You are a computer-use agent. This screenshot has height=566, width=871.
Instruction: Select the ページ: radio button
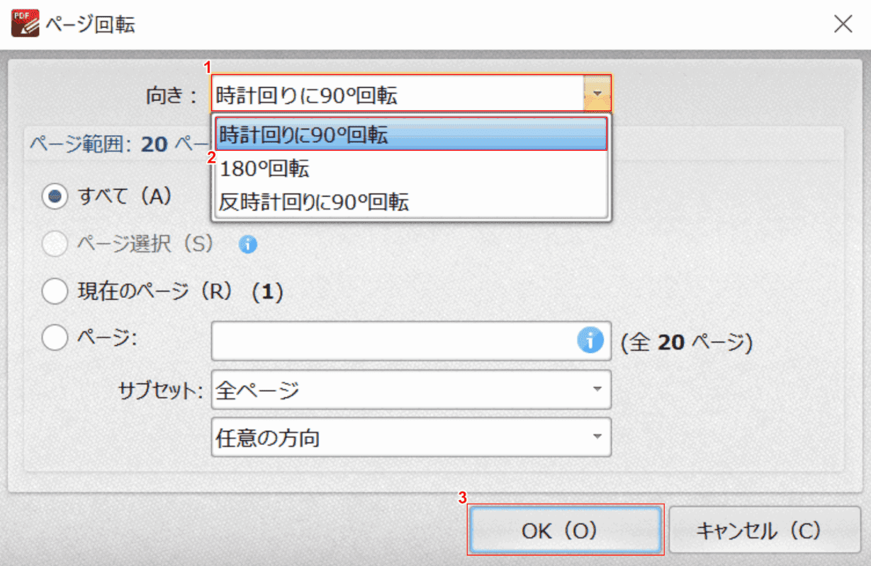[55, 339]
